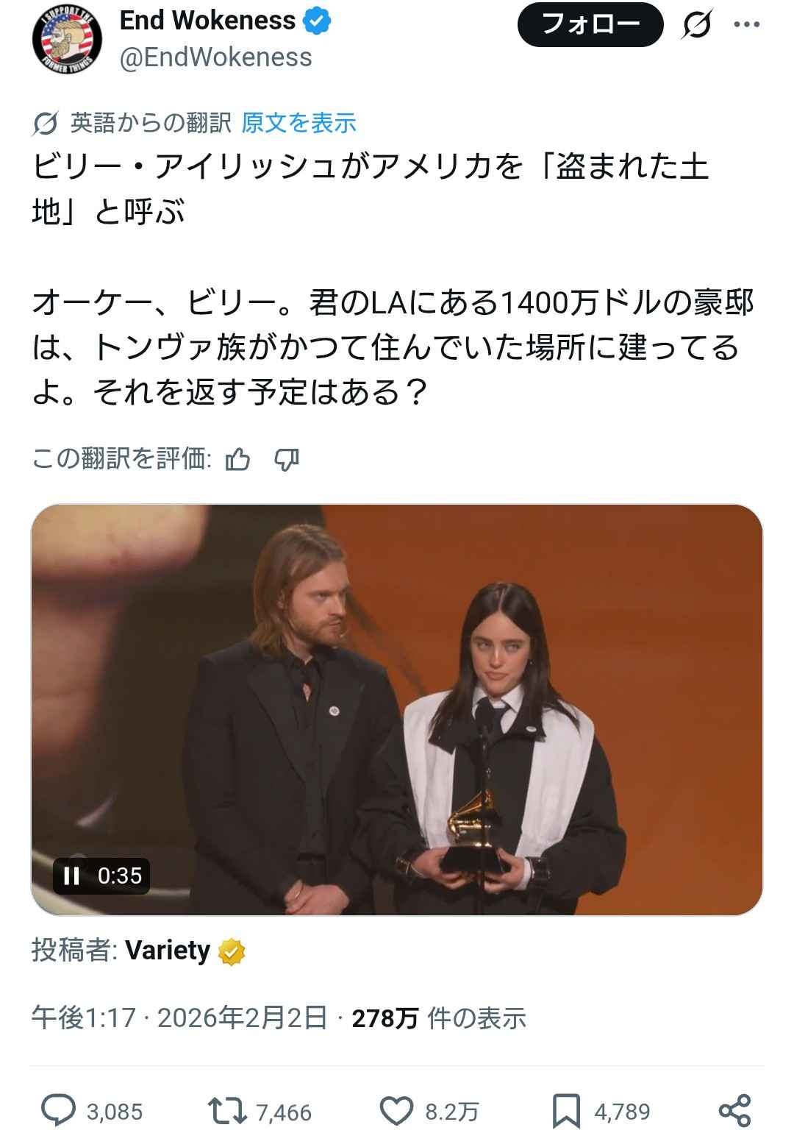Click the フォロー follow button
This screenshot has width=794, height=1147.
tap(590, 25)
